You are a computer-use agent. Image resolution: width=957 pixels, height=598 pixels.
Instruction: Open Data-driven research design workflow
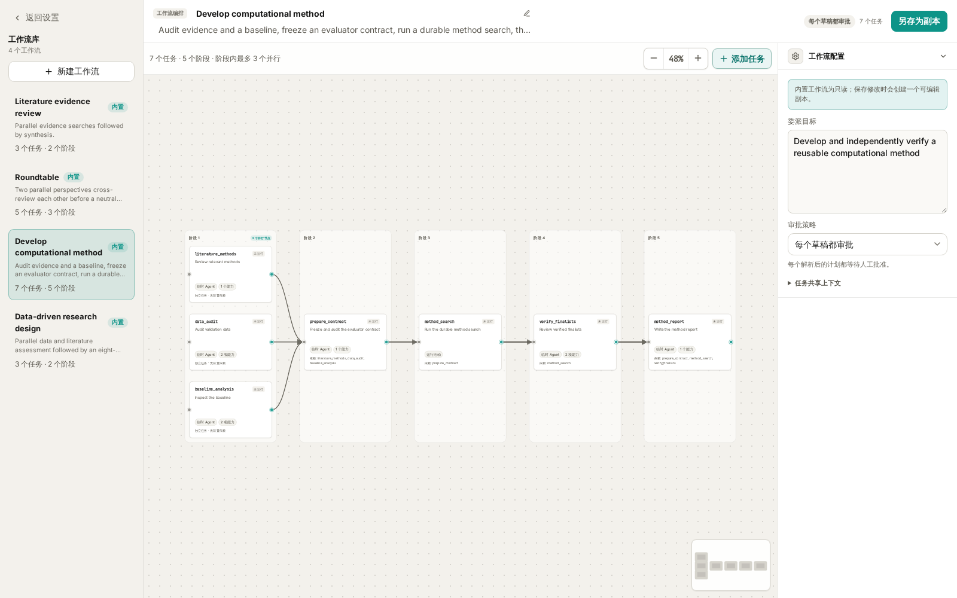(71, 340)
